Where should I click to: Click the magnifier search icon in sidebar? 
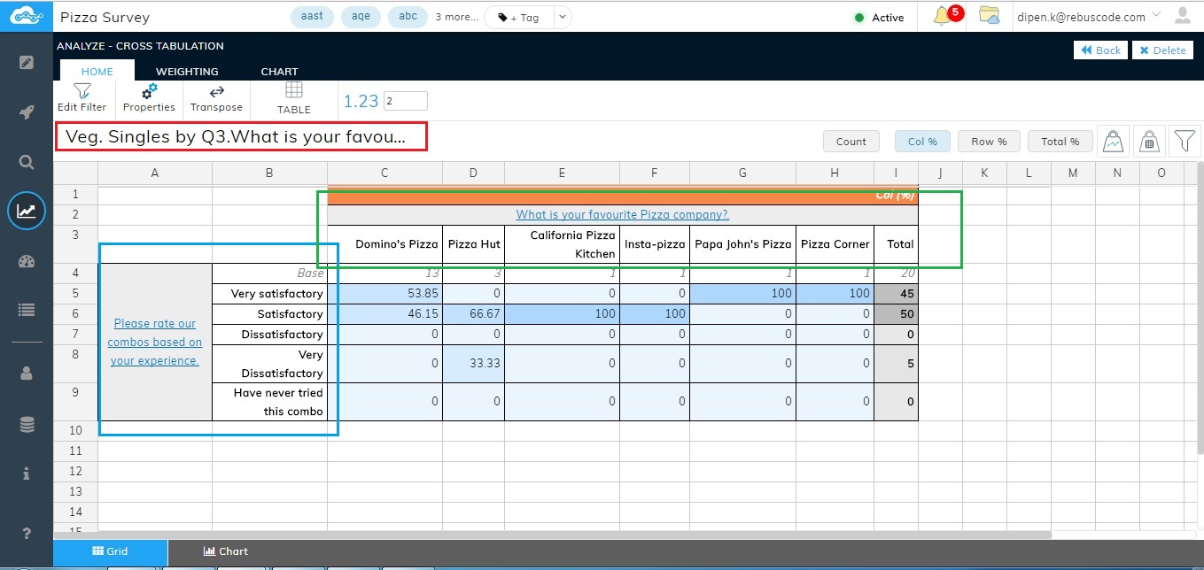27,162
